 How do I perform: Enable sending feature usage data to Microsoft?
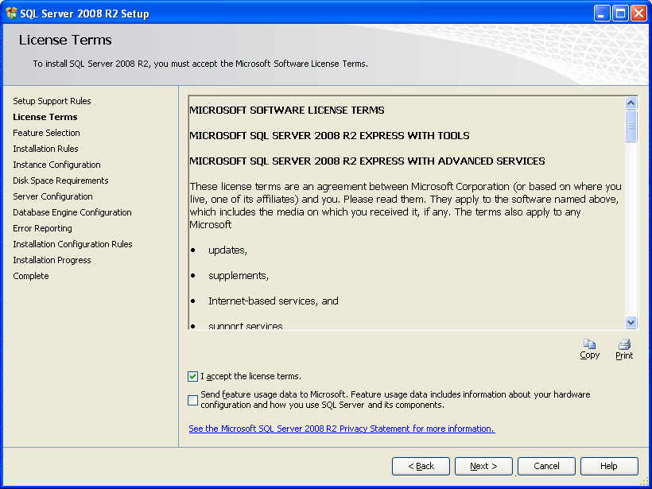click(x=192, y=400)
